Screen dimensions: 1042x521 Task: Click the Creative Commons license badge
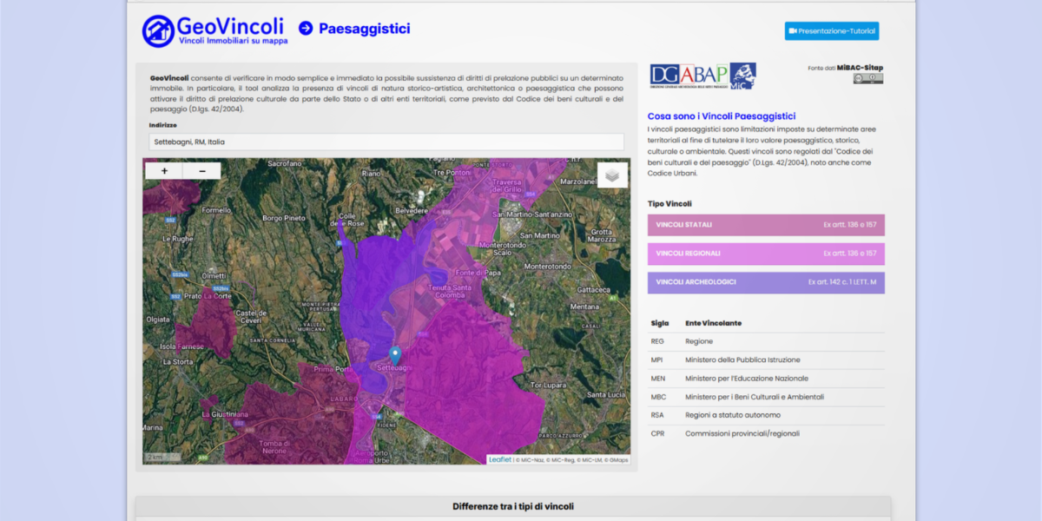[x=867, y=78]
